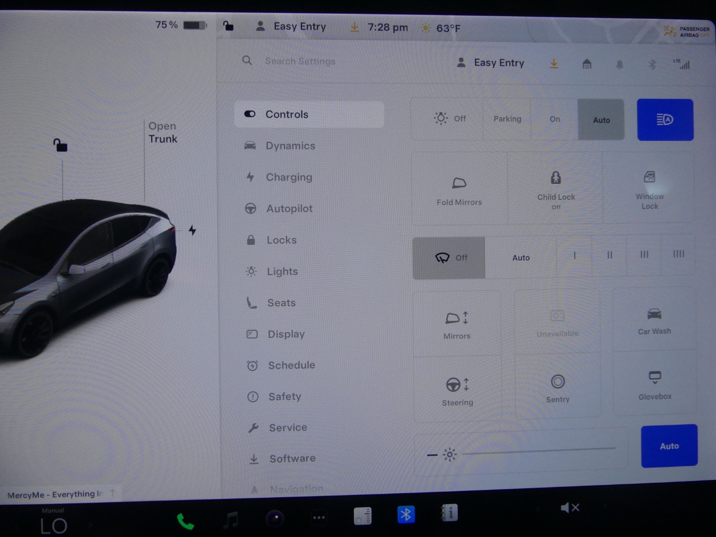The height and width of the screenshot is (537, 716).
Task: Open HomeLink garage icon in settings header
Action: point(587,64)
